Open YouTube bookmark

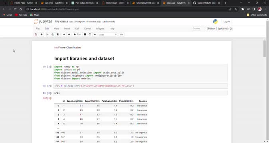pyautogui.click(x=21, y=15)
